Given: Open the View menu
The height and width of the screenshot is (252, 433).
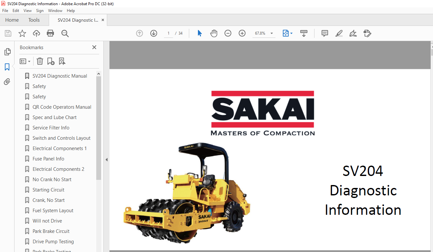Looking at the screenshot, I should 28,11.
